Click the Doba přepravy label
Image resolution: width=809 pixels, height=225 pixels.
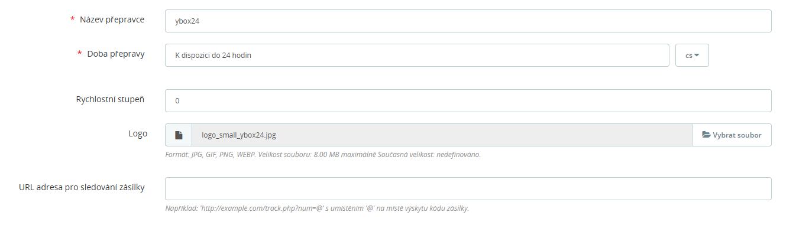click(116, 54)
